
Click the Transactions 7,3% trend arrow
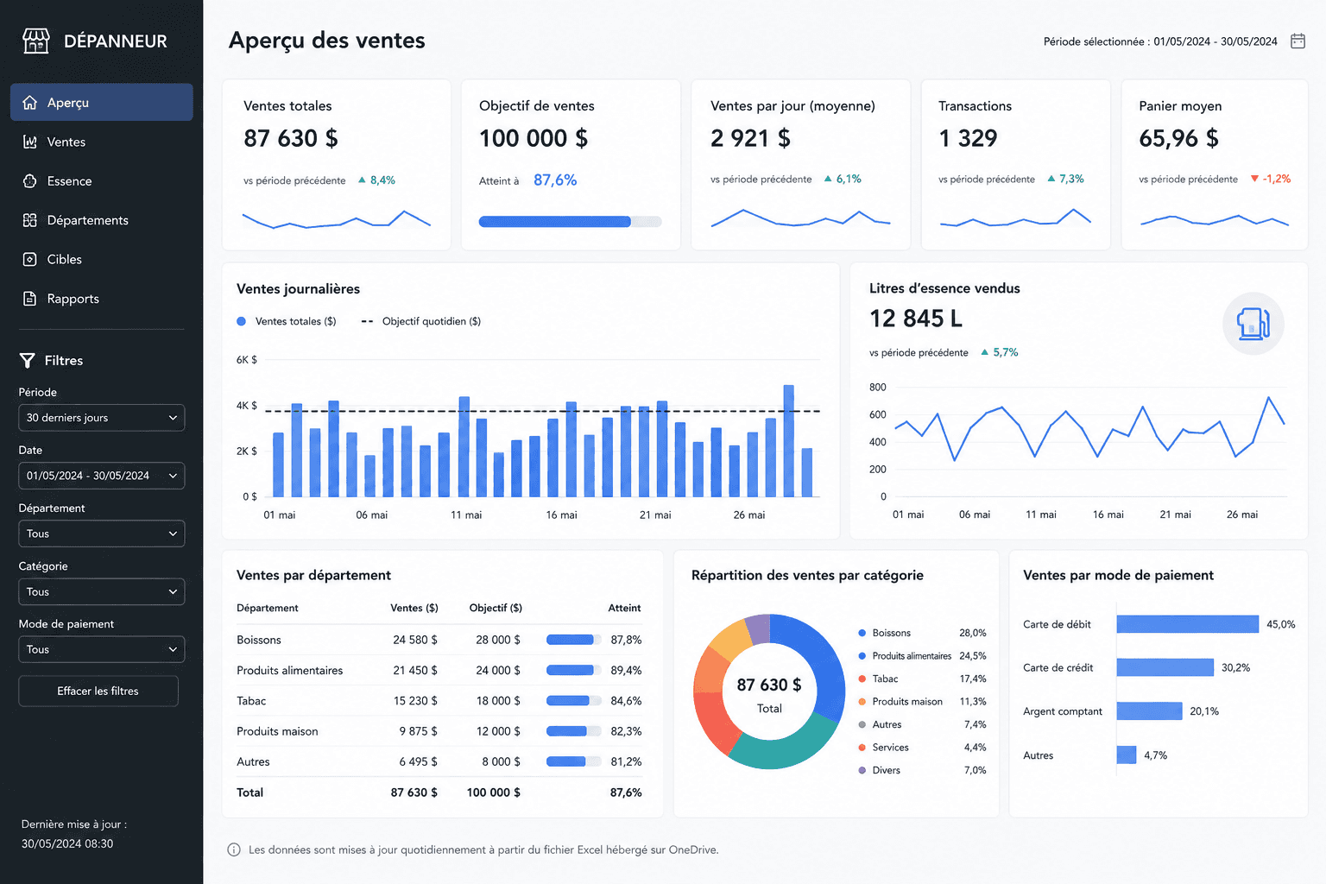(x=1051, y=179)
